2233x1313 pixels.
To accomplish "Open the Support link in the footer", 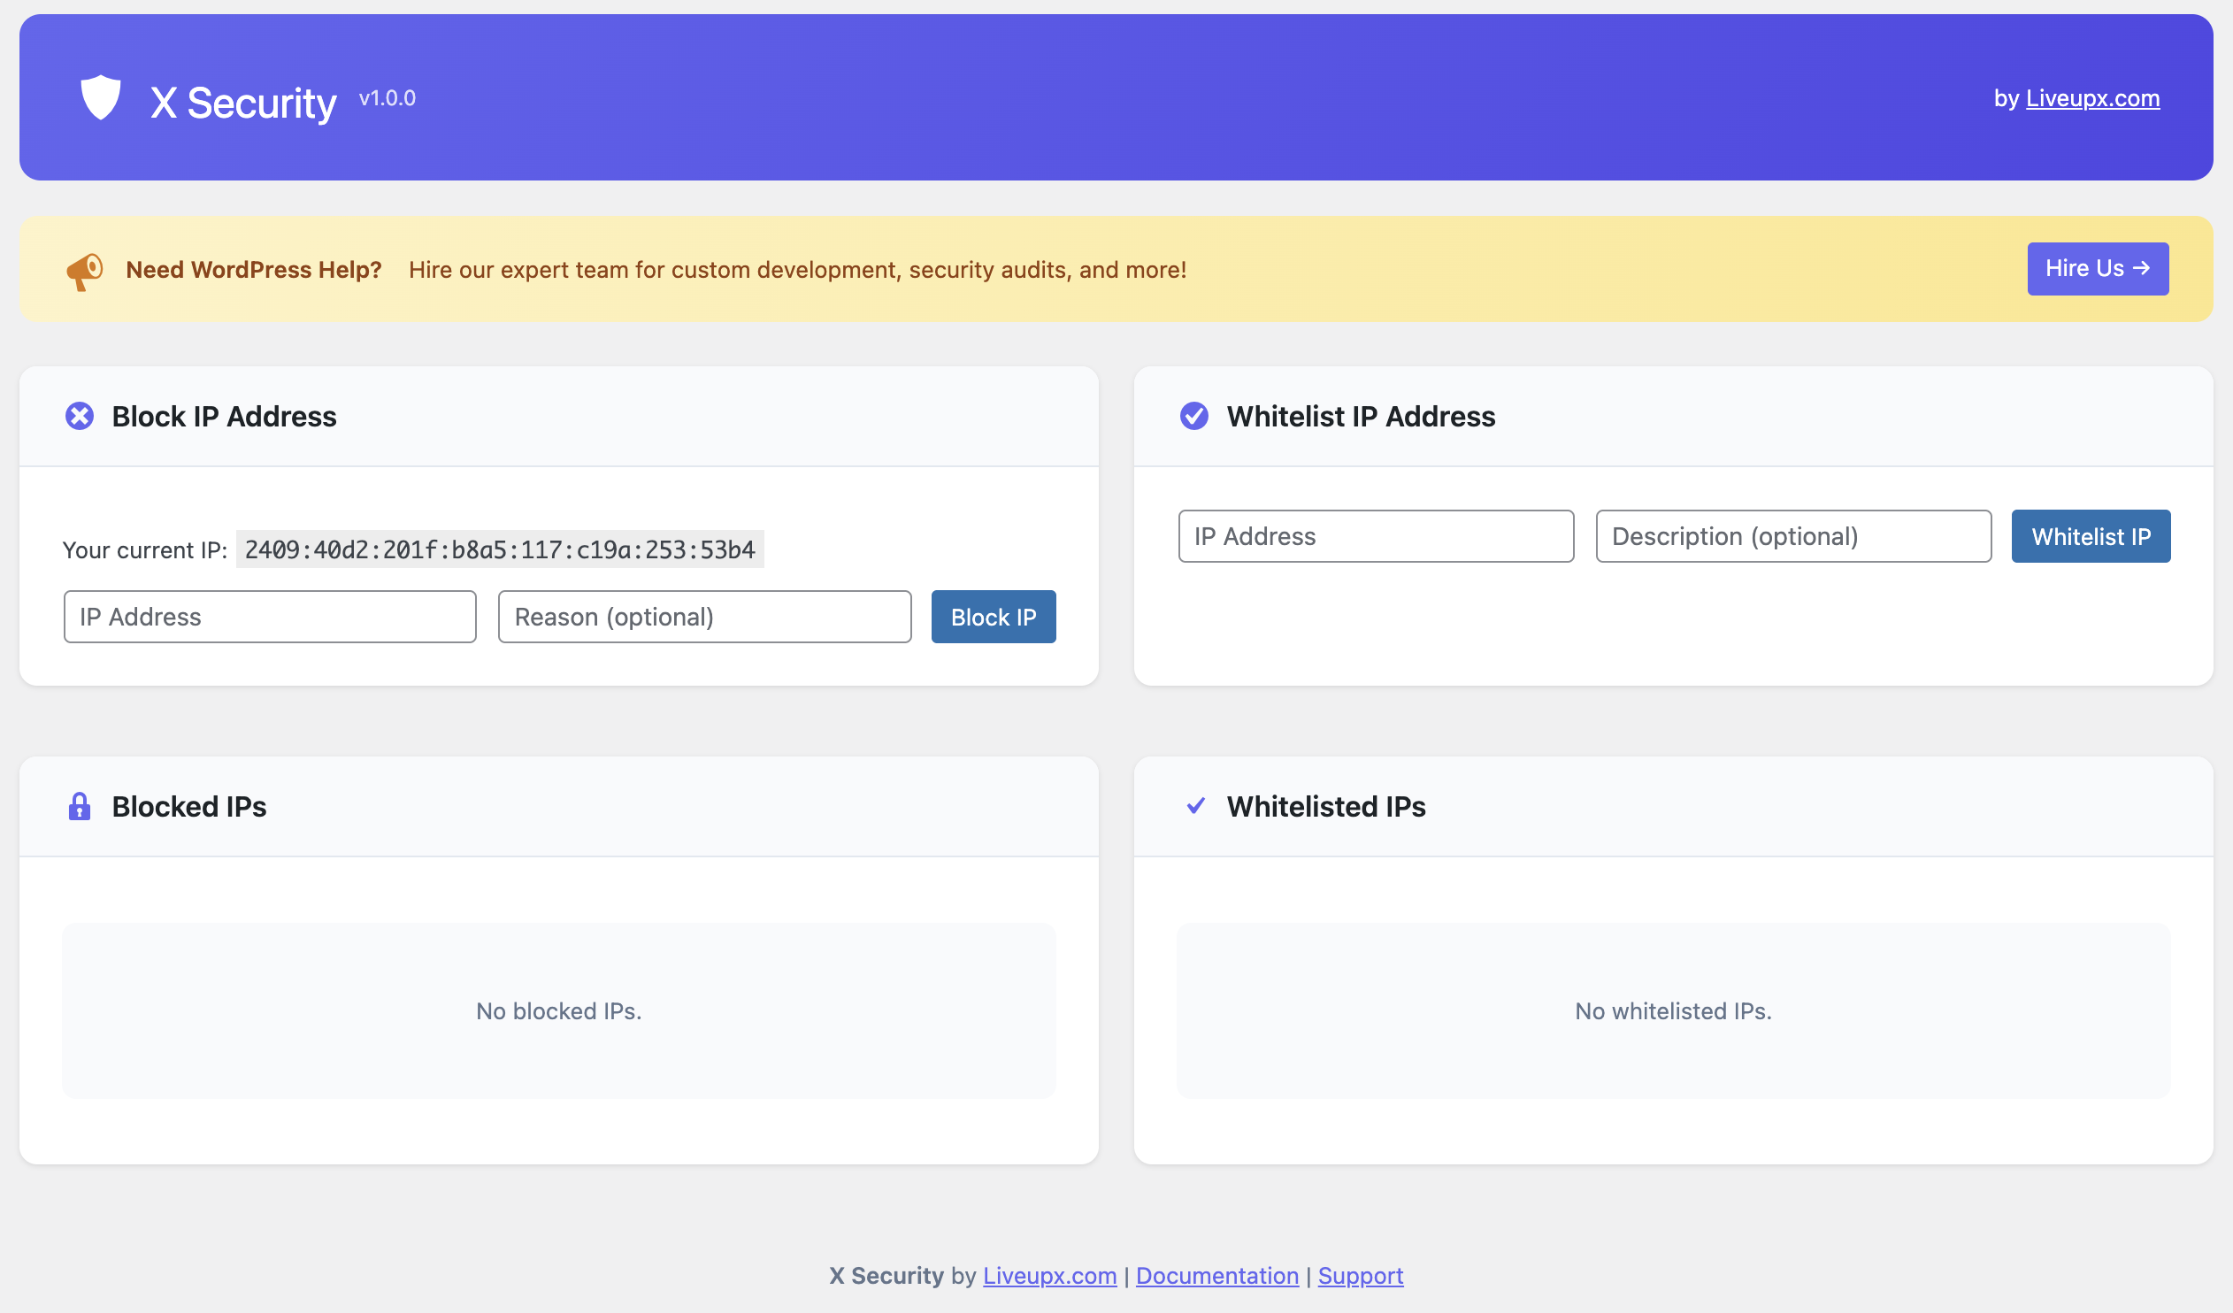I will [1361, 1276].
